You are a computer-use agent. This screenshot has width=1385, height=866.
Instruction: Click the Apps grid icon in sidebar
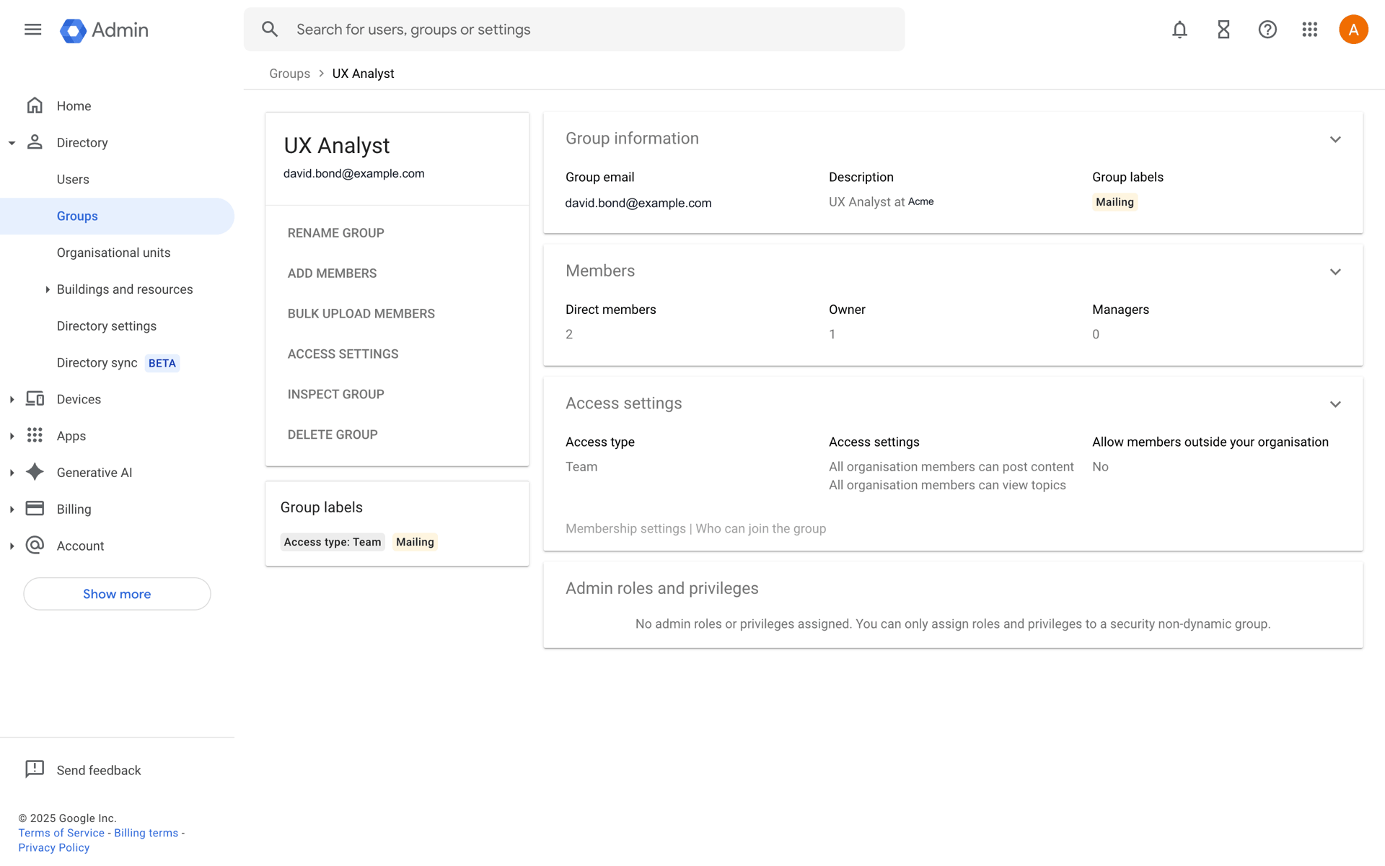(x=35, y=435)
